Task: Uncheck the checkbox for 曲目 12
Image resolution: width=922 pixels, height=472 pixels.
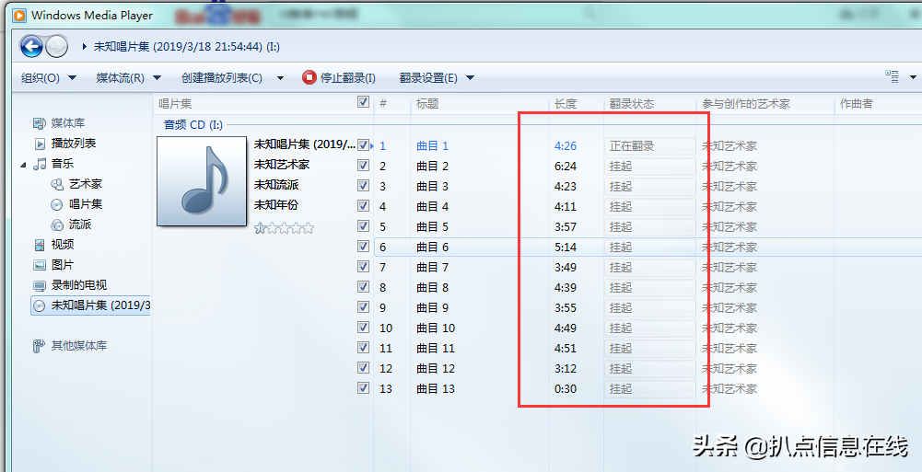Action: [364, 367]
